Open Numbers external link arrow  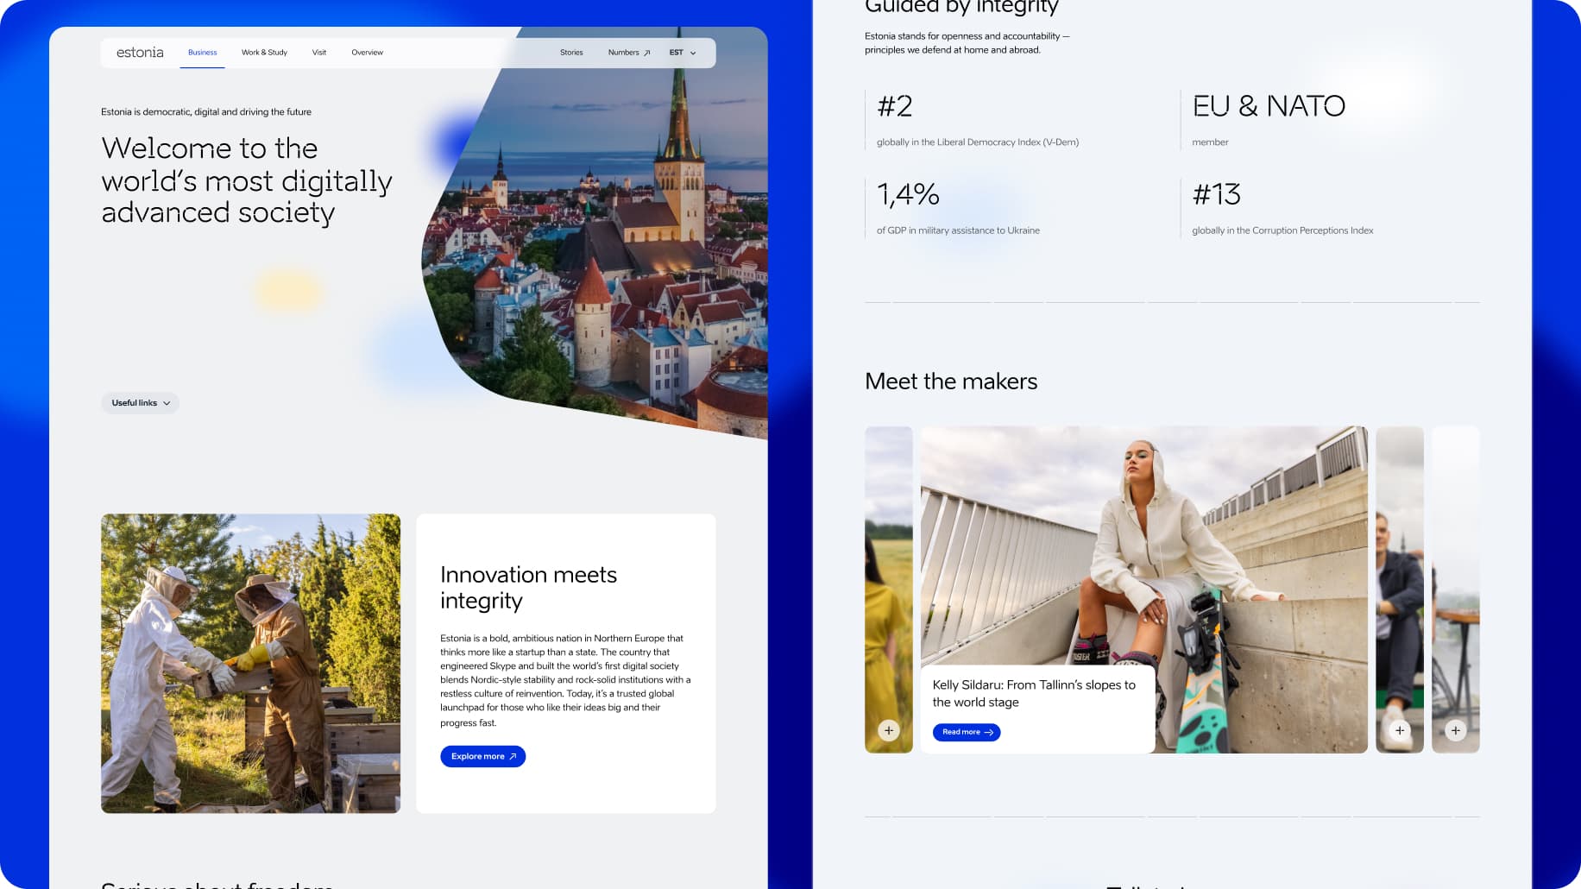point(647,53)
